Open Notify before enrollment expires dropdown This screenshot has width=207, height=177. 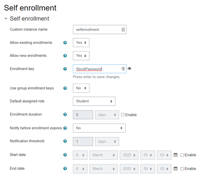click(99, 128)
